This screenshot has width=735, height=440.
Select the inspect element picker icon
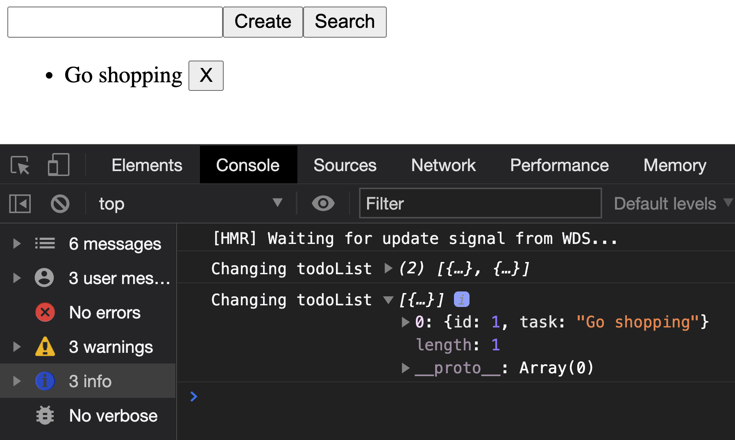click(20, 165)
